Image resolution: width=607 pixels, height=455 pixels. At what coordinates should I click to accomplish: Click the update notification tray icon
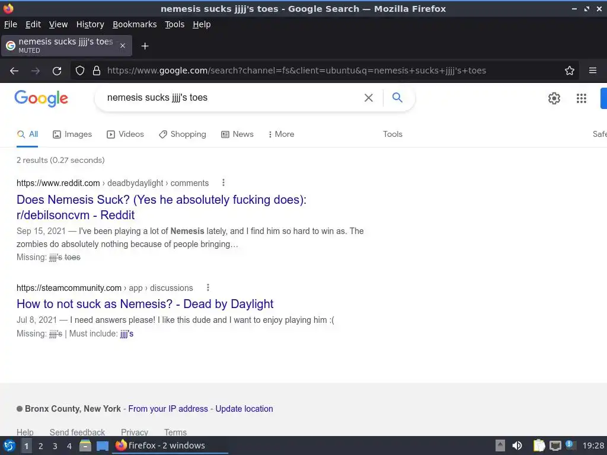pos(570,445)
